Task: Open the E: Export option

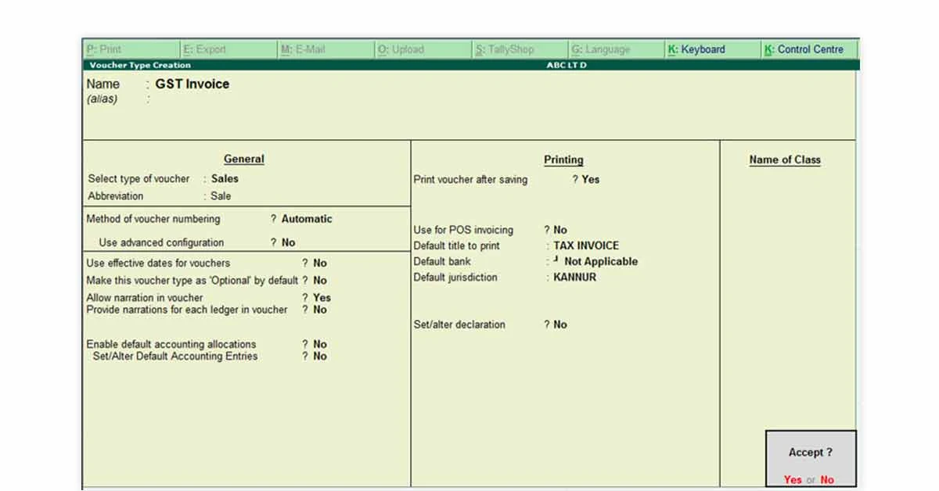Action: tap(205, 48)
